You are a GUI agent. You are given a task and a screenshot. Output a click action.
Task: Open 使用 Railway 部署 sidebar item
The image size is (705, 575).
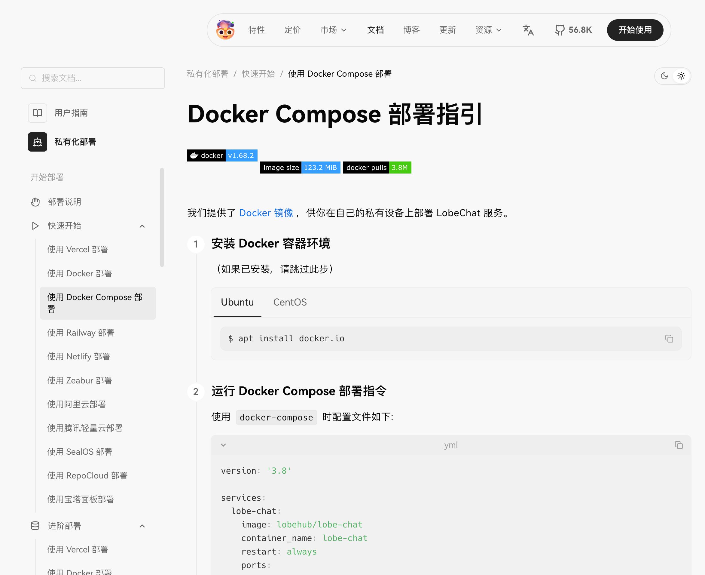(81, 333)
